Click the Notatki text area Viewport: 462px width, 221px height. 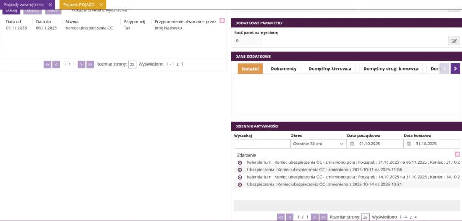(x=347, y=95)
